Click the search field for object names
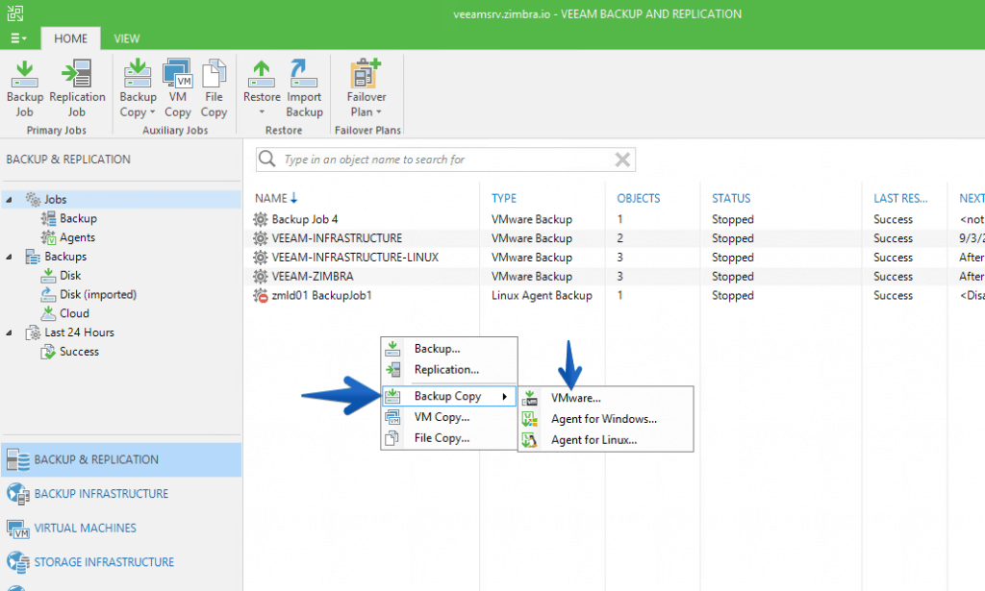 click(445, 160)
